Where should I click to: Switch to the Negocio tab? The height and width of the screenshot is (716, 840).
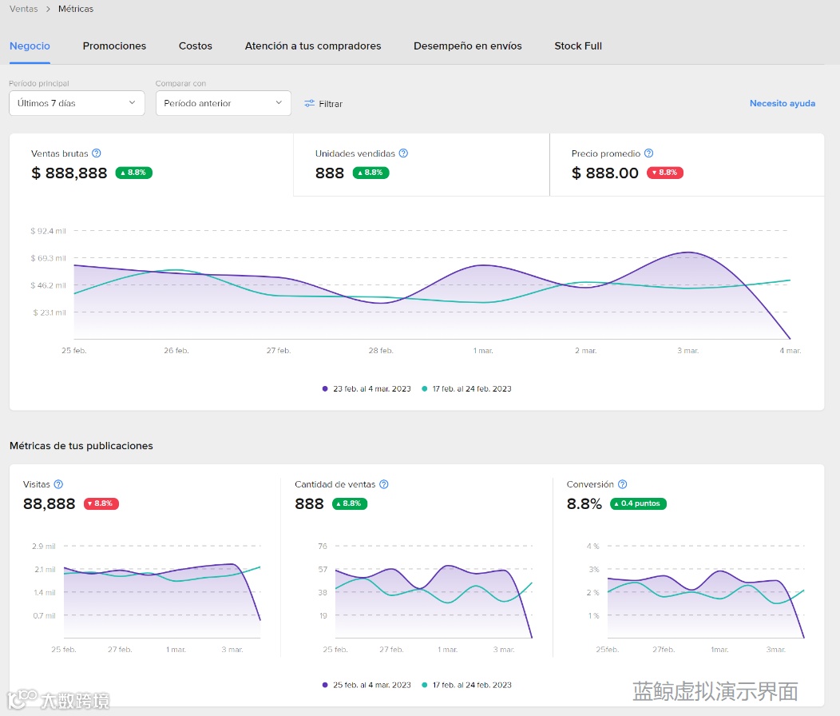coord(30,46)
